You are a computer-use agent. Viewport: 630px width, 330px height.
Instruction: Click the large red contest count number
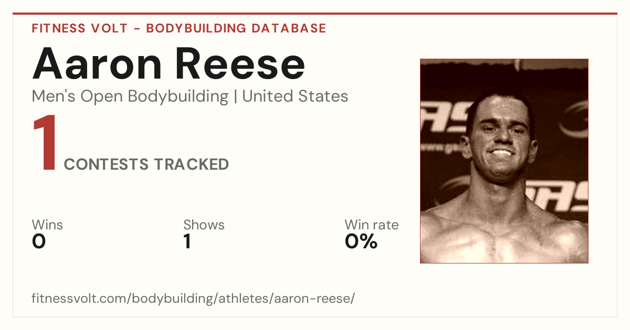click(45, 144)
